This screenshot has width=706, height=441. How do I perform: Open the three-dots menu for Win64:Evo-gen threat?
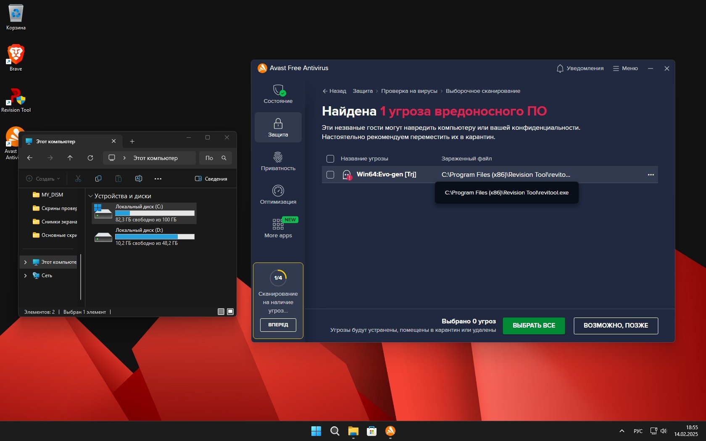pos(651,175)
